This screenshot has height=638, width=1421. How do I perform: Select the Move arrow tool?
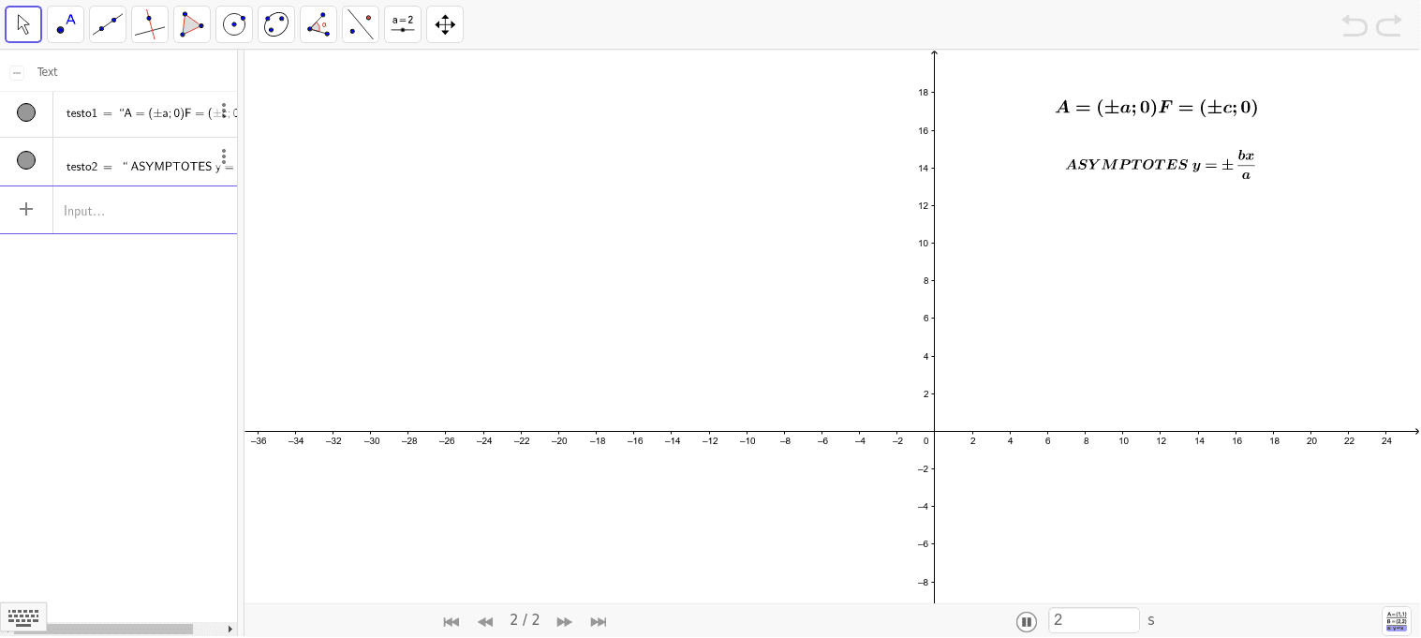tap(23, 24)
